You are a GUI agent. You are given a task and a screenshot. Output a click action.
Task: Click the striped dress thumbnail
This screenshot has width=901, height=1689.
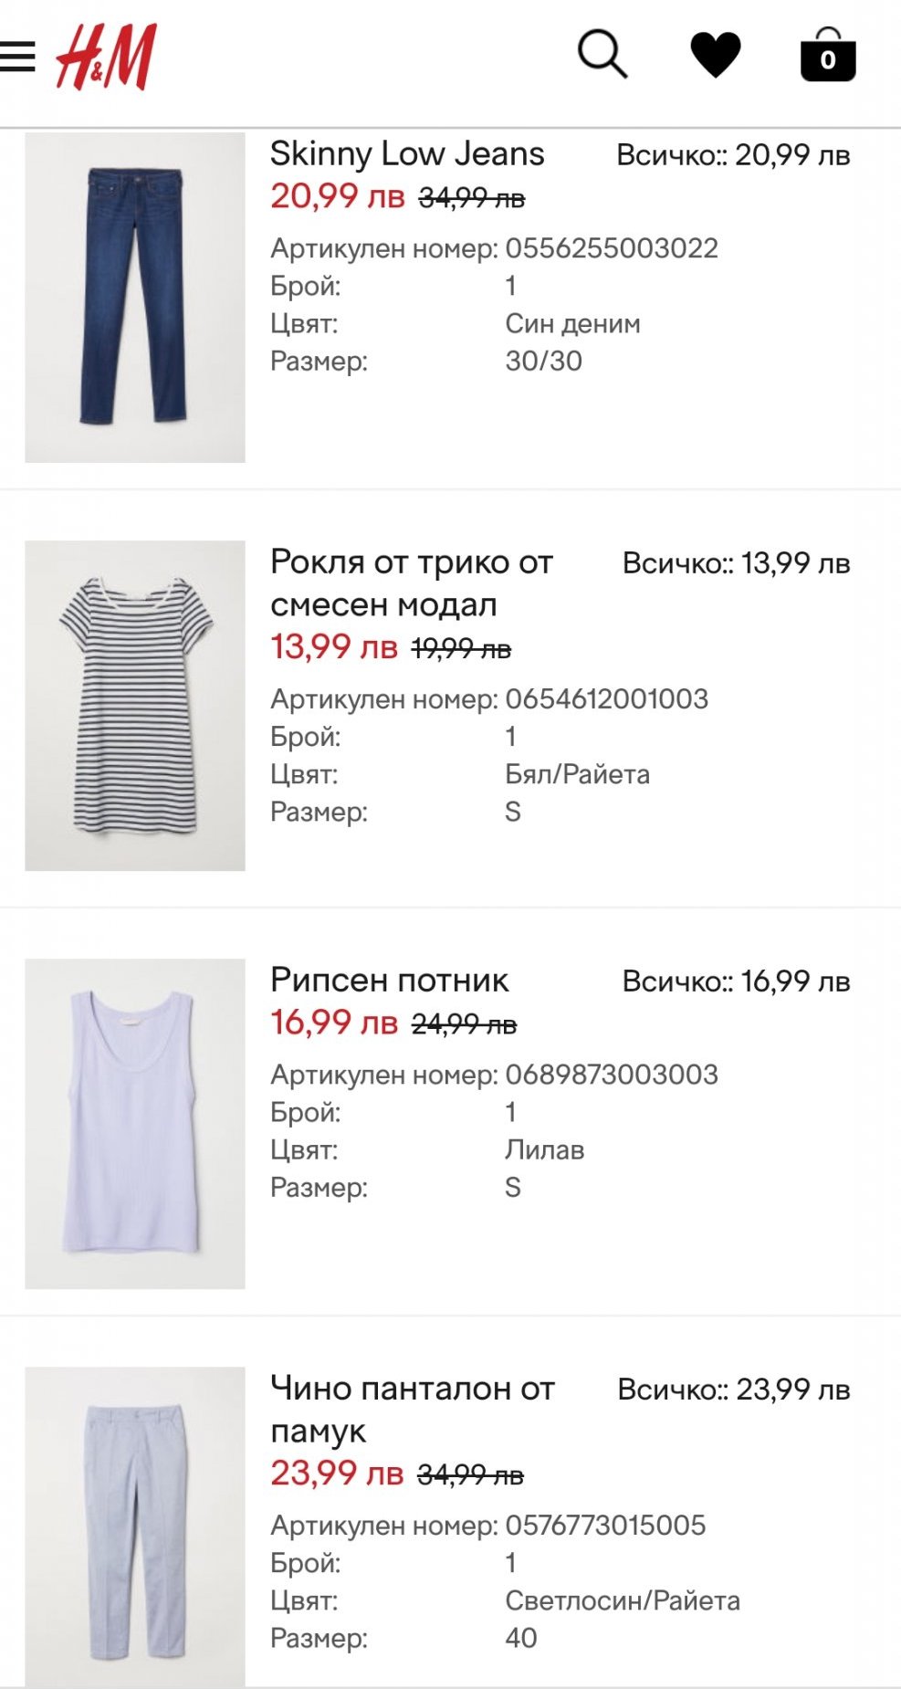coord(135,706)
